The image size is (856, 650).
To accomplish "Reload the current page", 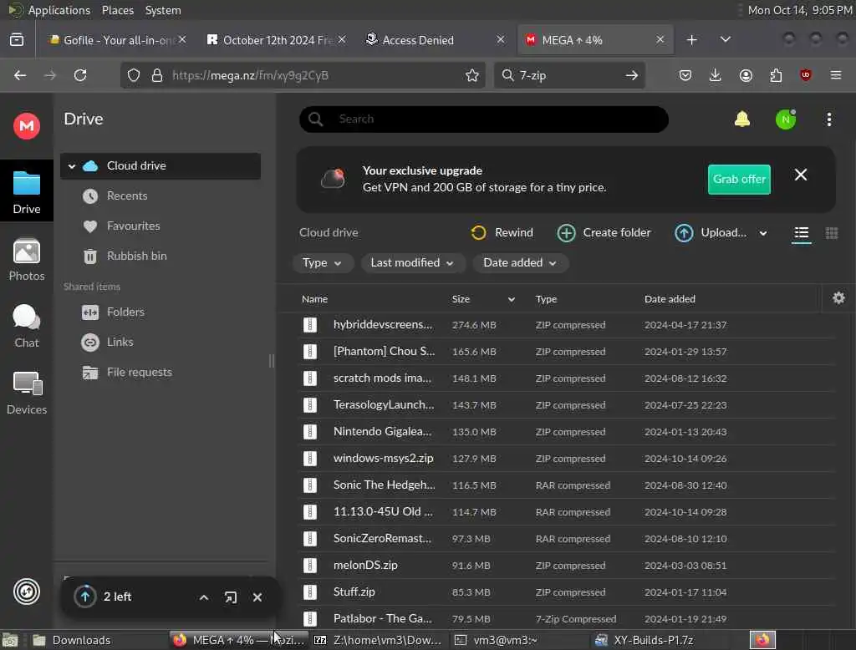I will (x=80, y=75).
